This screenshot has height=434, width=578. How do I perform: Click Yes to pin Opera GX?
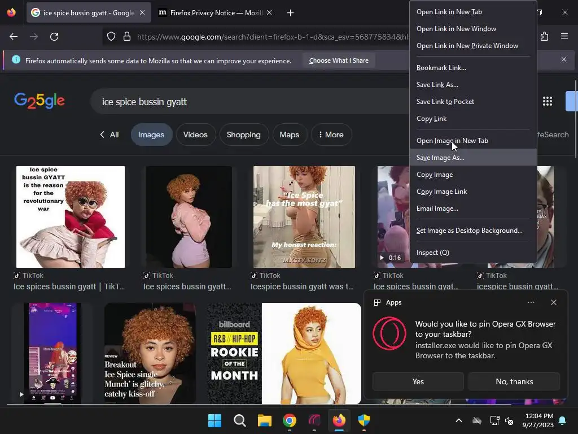tap(418, 381)
